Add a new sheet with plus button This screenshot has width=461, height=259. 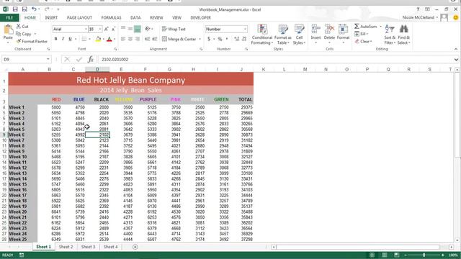(135, 247)
